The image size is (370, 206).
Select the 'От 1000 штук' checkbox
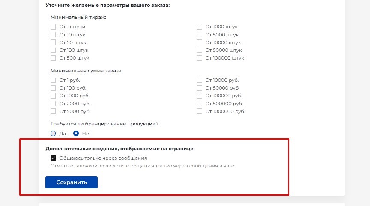click(199, 27)
